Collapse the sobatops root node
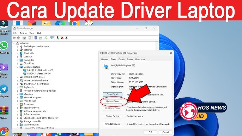This screenshot has width=242, height=136. pyautogui.click(x=14, y=43)
